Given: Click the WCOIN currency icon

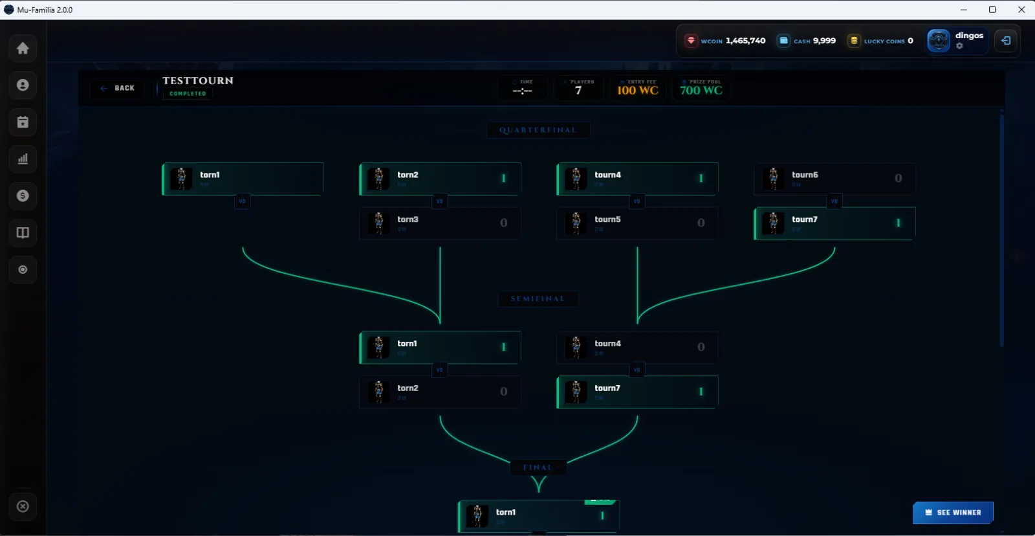Looking at the screenshot, I should tap(691, 41).
